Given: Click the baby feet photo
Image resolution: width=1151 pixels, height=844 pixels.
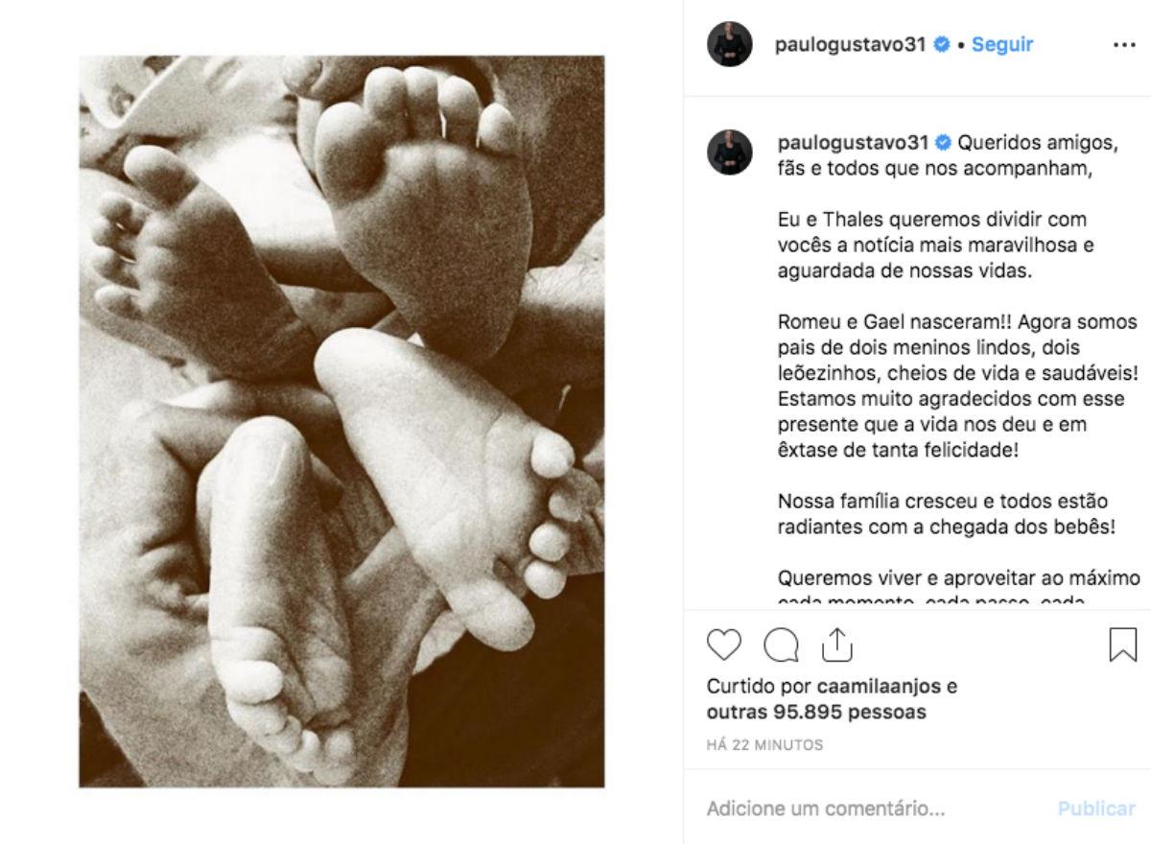Looking at the screenshot, I should pyautogui.click(x=341, y=421).
